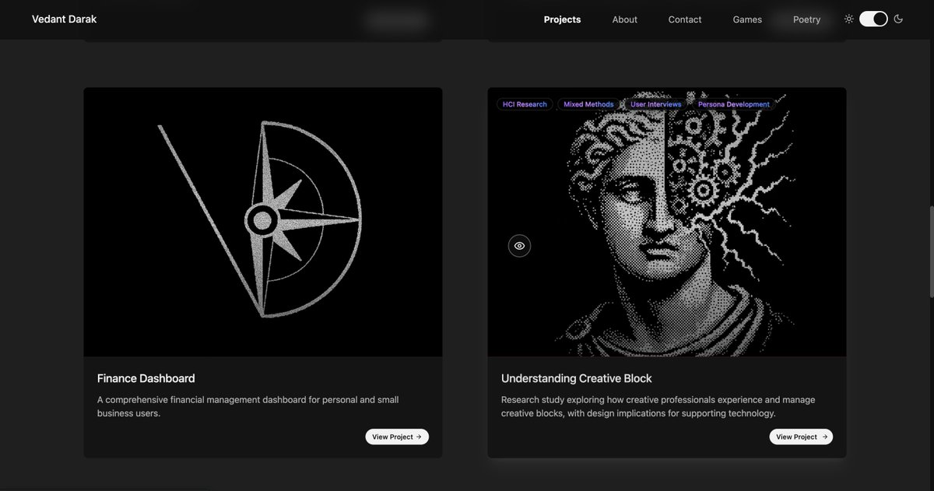Click the Finance Dashboard title
Image resolution: width=934 pixels, height=491 pixels.
click(x=146, y=378)
